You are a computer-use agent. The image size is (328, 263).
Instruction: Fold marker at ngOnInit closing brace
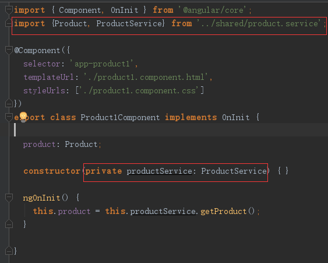pyautogui.click(x=9, y=224)
